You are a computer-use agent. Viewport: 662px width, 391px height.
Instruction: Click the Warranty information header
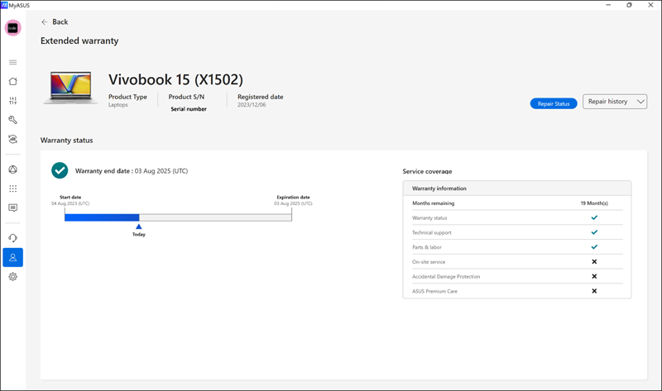(x=516, y=188)
